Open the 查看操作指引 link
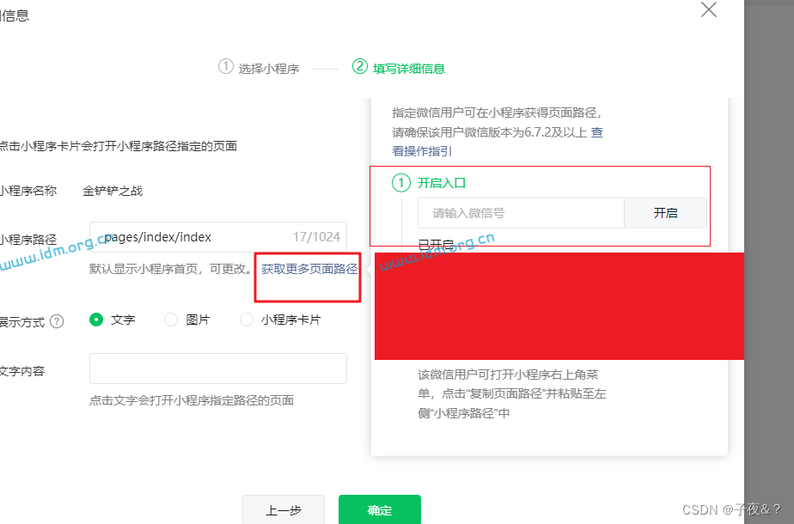This screenshot has height=524, width=794. pyautogui.click(x=422, y=151)
